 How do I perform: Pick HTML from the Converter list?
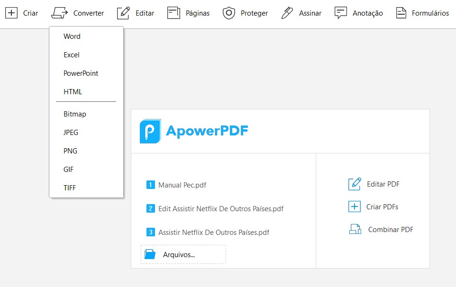tap(72, 91)
